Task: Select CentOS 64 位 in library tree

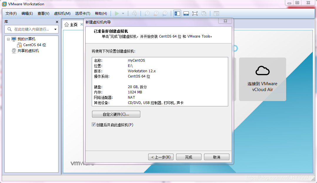Action: tap(35, 45)
